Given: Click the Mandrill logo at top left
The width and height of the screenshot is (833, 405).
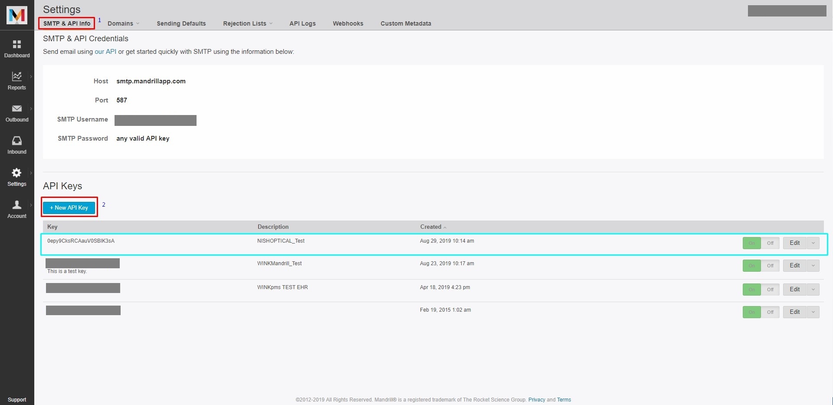Looking at the screenshot, I should click(17, 15).
